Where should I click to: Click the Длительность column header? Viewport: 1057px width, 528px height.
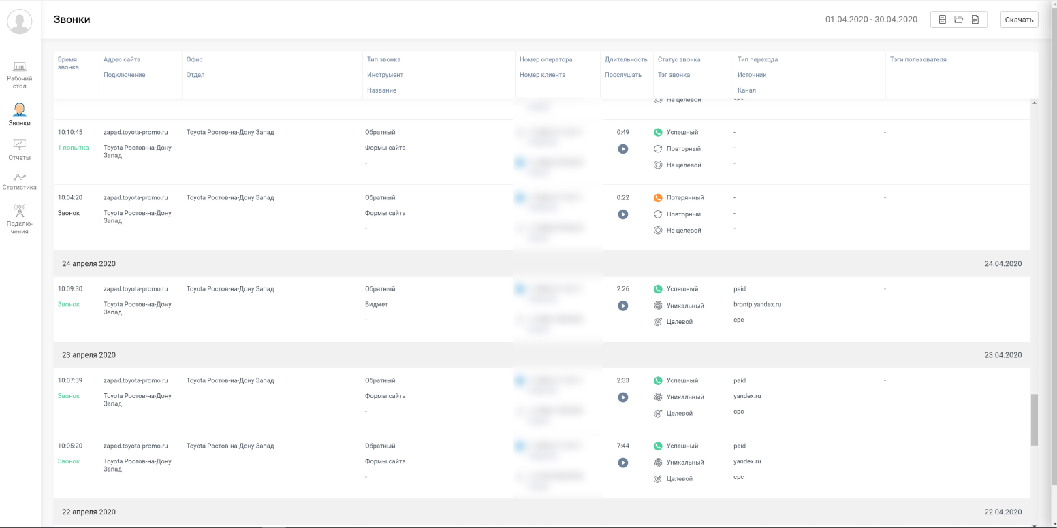626,59
